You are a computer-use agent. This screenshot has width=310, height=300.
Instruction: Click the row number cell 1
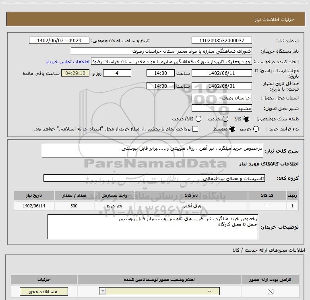292,206
